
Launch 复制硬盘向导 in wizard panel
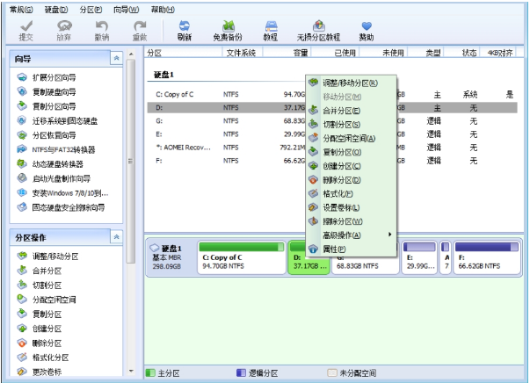[x=47, y=92]
